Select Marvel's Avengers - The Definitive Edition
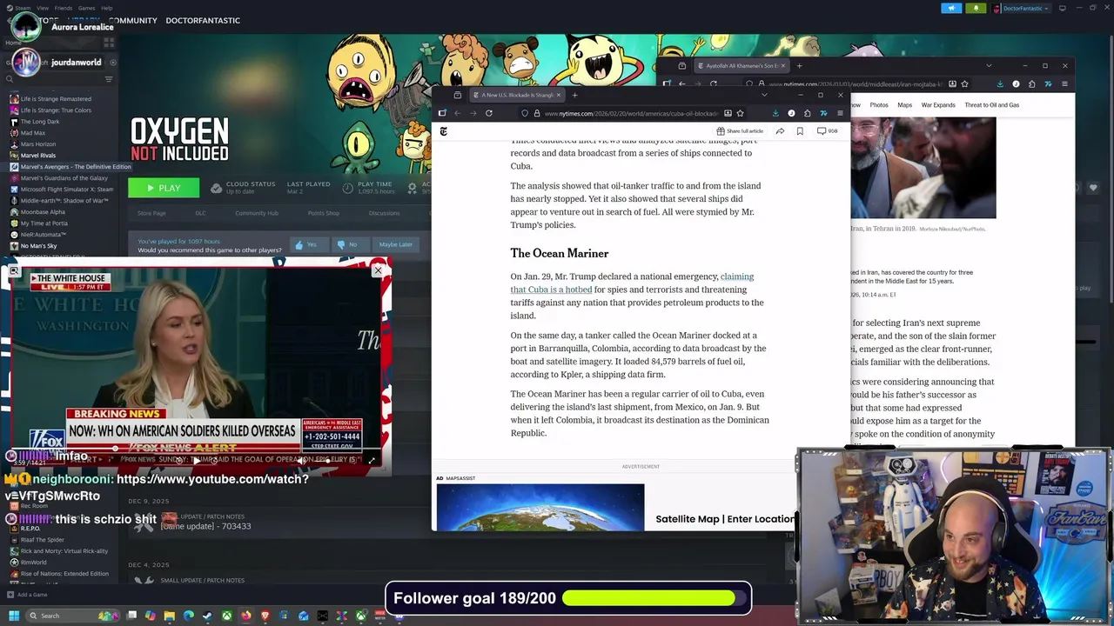This screenshot has height=626, width=1114. 76,167
